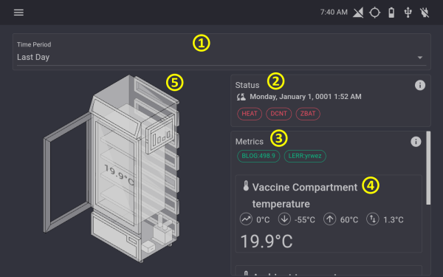This screenshot has height=277, width=443.
Task: Click the GPS location crosshair icon
Action: pos(375,13)
